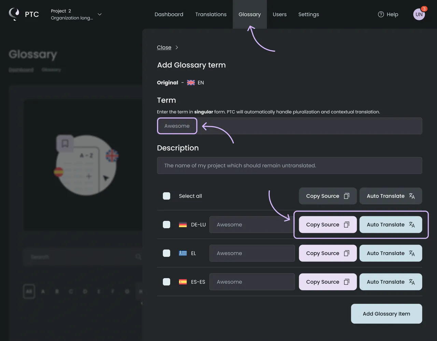
Task: Click the translate icon in the EL Auto Translate button
Action: pos(412,253)
